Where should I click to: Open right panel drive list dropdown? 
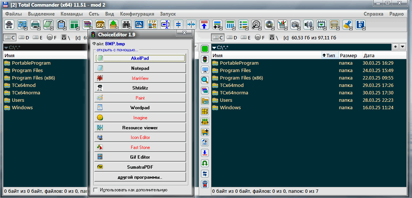[272, 38]
